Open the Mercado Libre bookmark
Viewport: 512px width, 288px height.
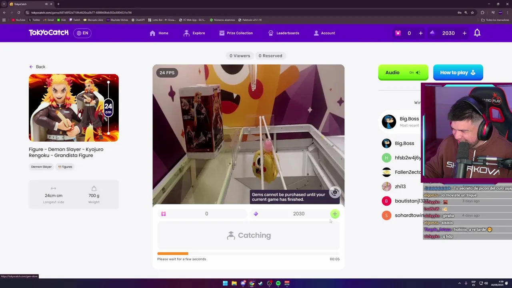click(x=93, y=20)
